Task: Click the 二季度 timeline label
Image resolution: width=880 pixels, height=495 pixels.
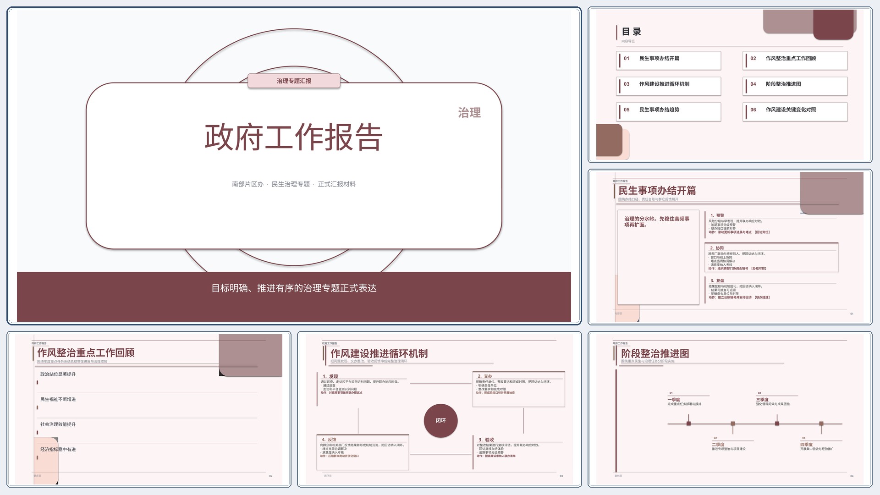Action: [718, 445]
